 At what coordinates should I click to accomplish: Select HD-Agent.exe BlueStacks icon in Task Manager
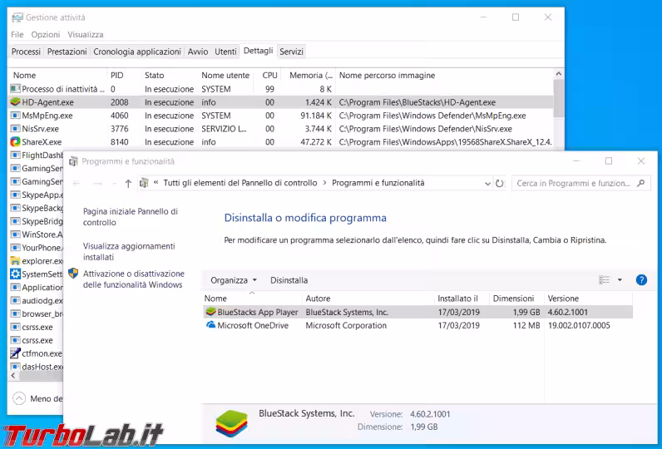coord(15,102)
